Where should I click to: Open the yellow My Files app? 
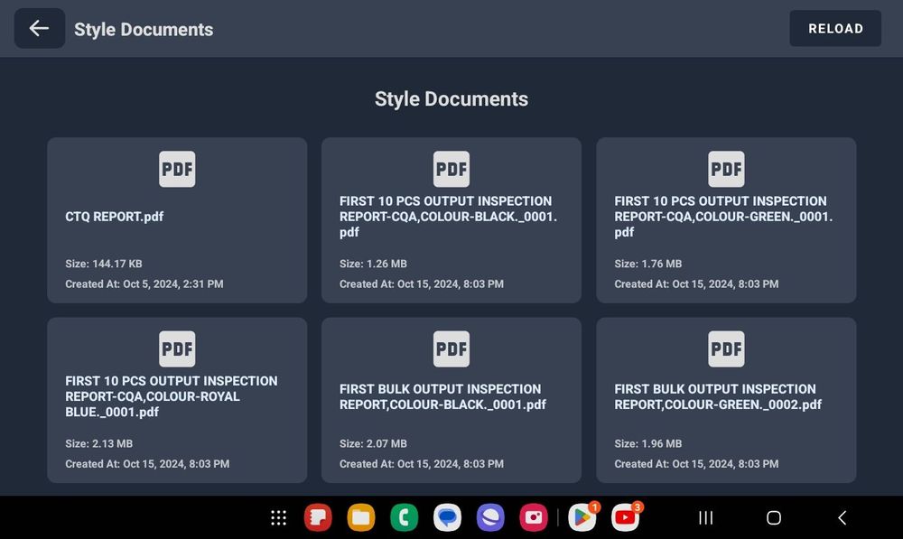(361, 517)
